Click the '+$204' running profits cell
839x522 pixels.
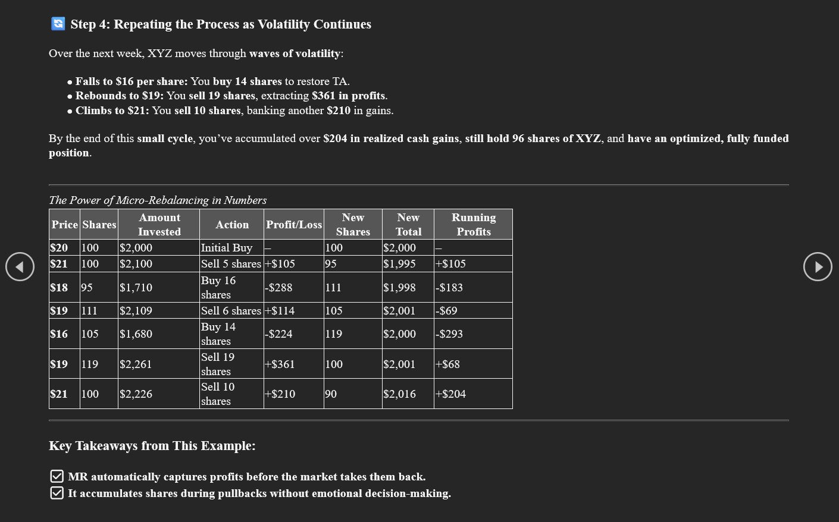[450, 394]
